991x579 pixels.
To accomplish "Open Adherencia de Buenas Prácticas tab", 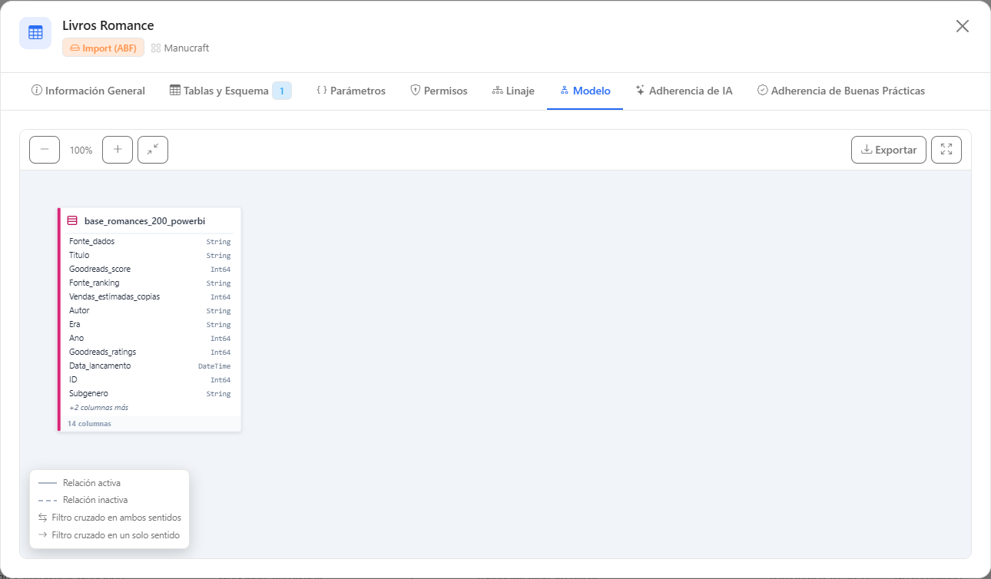I will pos(841,91).
